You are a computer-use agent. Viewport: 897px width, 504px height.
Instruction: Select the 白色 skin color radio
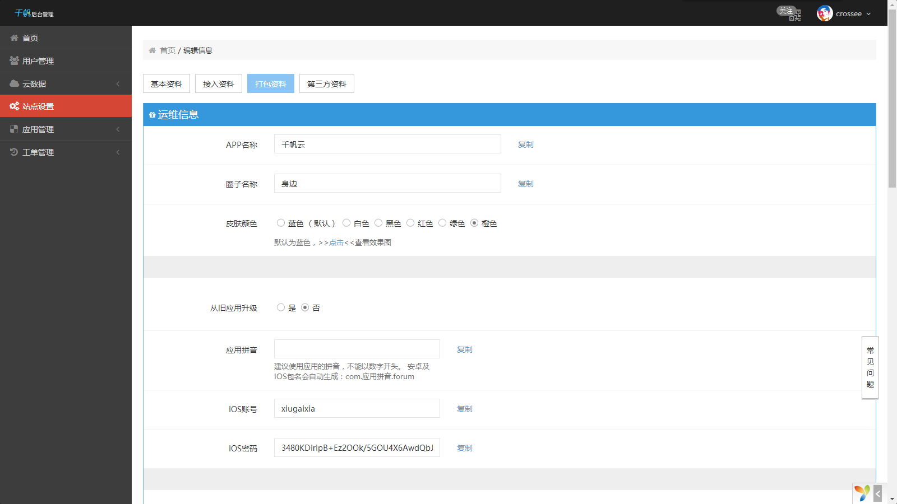pyautogui.click(x=346, y=223)
